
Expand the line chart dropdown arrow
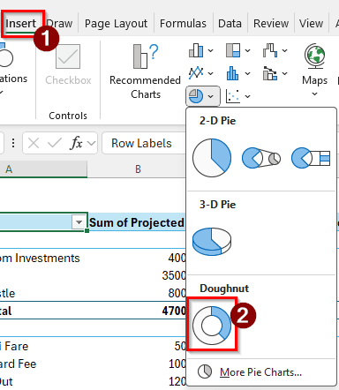click(x=211, y=73)
